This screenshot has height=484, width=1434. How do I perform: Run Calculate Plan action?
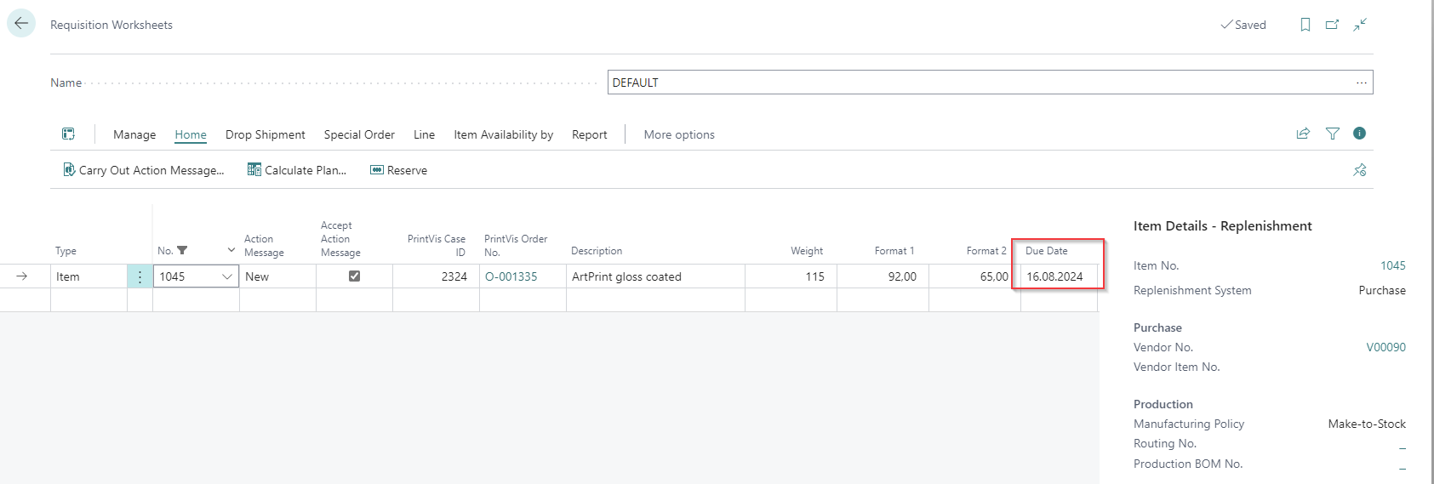point(297,170)
